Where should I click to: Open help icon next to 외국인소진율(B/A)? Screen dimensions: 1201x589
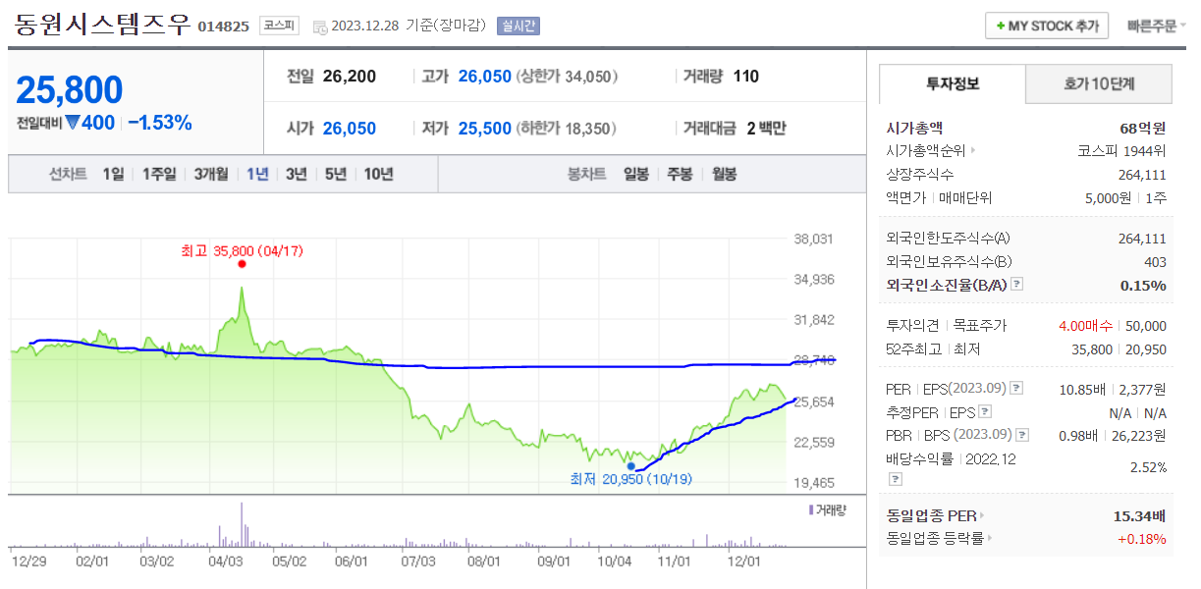tap(1017, 285)
